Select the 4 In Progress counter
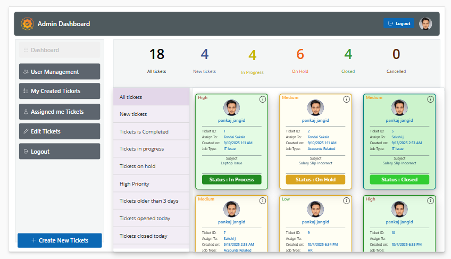 pos(252,62)
